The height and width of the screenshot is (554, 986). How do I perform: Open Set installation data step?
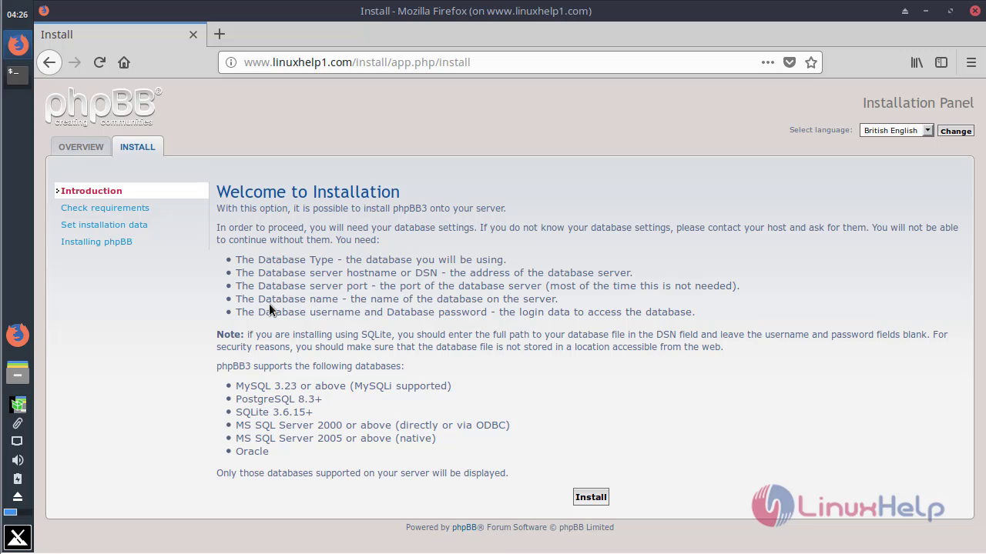tap(104, 225)
